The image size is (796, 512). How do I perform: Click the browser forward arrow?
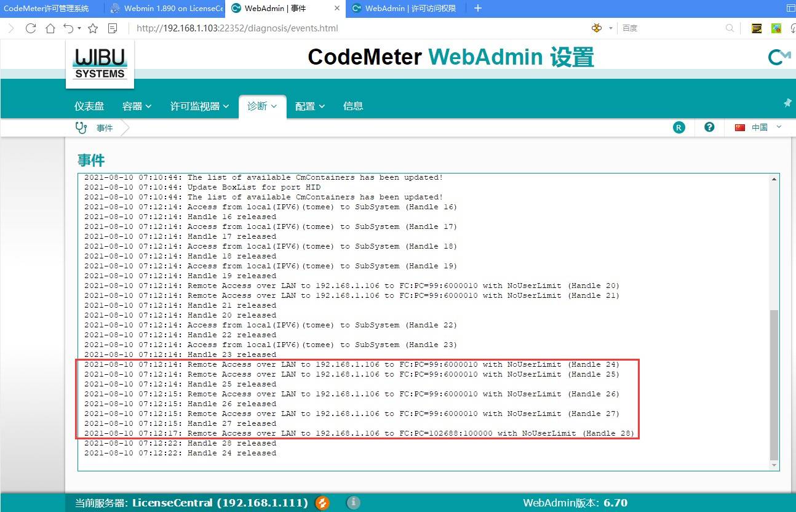(x=11, y=28)
